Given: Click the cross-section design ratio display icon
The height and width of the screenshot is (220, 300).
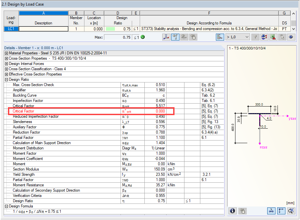Looking at the screenshot, I should [x=166, y=37].
